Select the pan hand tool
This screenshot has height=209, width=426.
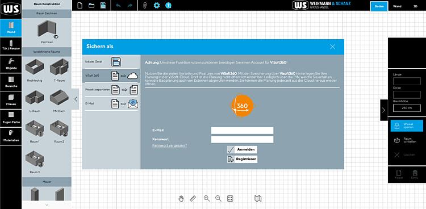pyautogui.click(x=181, y=198)
